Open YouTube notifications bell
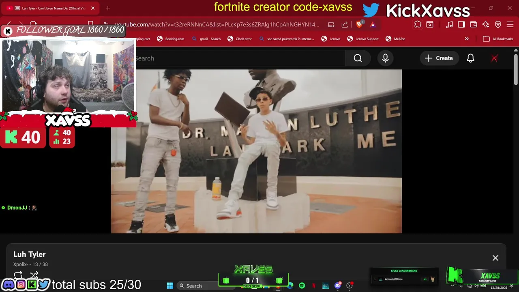The image size is (519, 292). pyautogui.click(x=470, y=58)
